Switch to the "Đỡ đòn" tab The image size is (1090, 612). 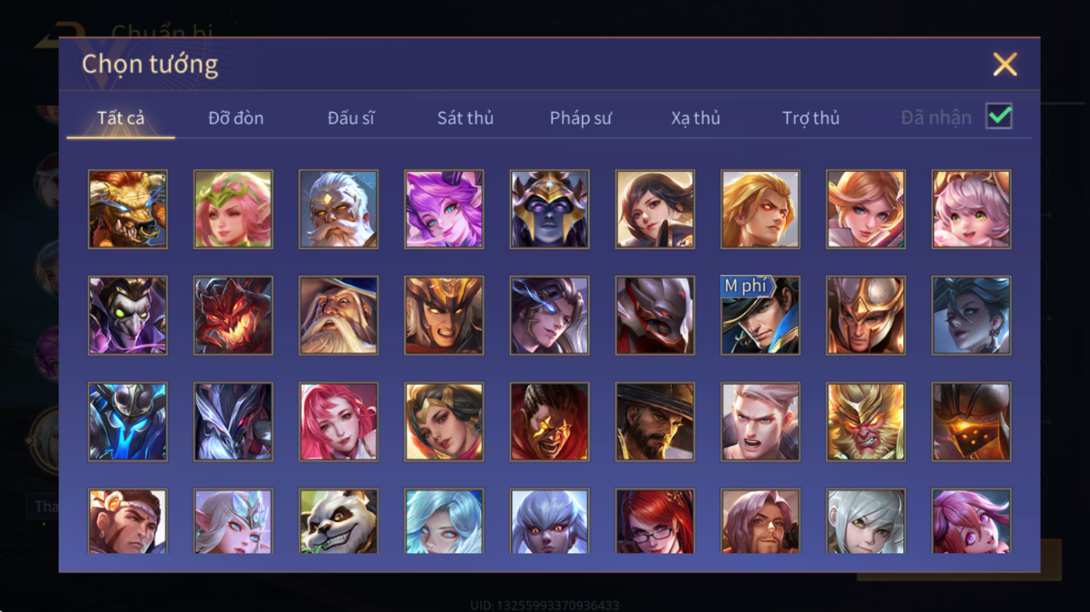coord(236,118)
